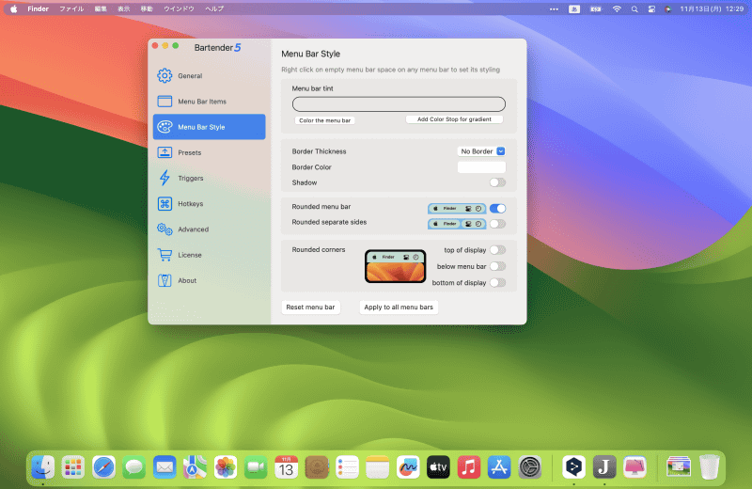Enable rounded corners top of display

click(x=497, y=250)
